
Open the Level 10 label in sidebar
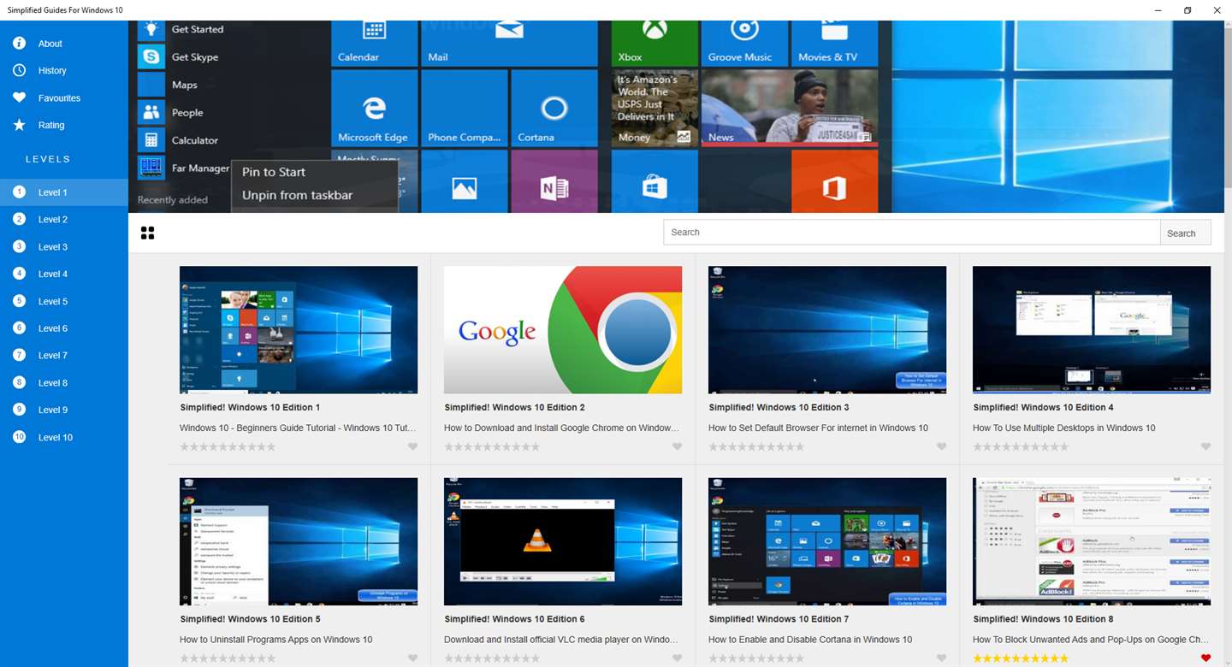56,438
